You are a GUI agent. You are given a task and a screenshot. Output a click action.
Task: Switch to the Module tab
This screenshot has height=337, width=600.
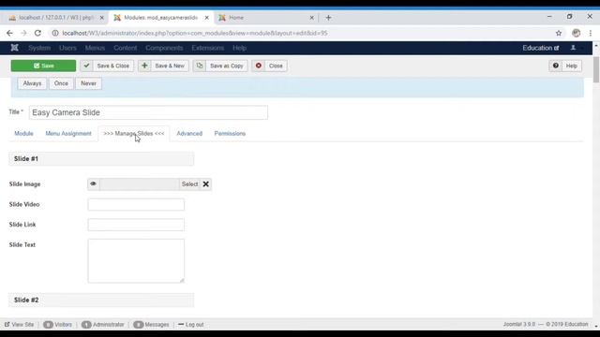coord(23,133)
